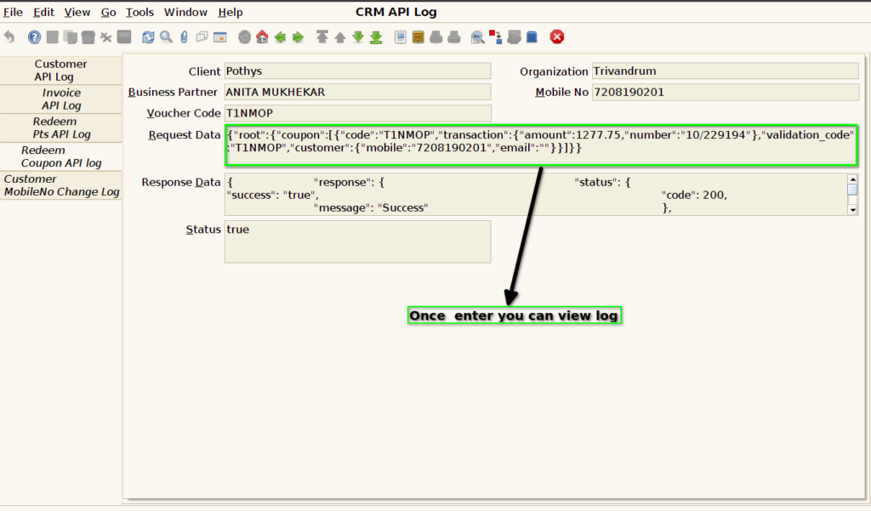Jump to the first record icon
Screen dimensions: 871x511
tap(322, 37)
